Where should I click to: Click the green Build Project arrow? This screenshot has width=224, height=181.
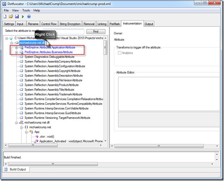click(23, 17)
